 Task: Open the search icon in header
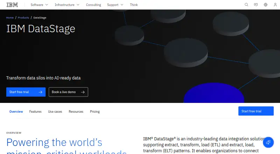click(246, 5)
